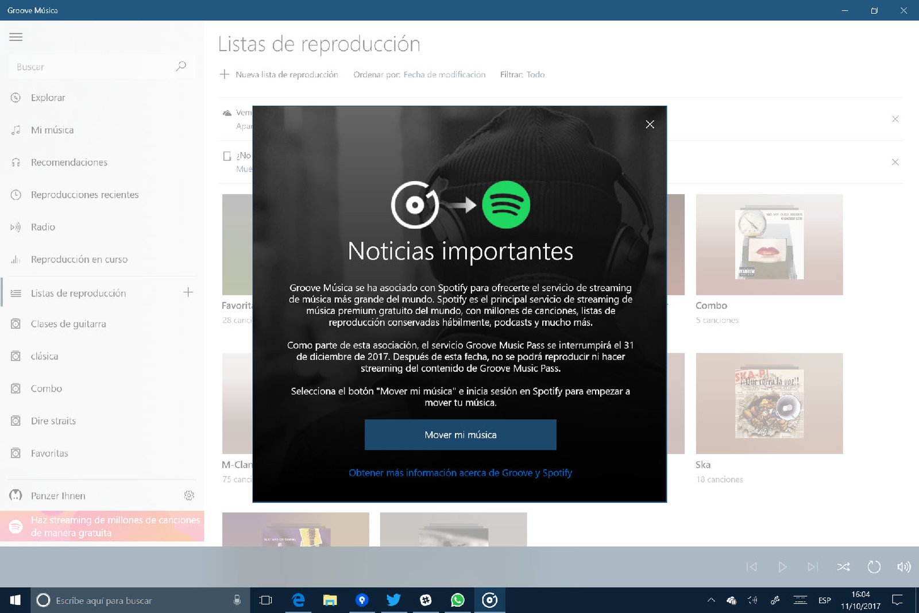This screenshot has height=613, width=919.
Task: Click Groove Música taskbar icon
Action: click(489, 600)
